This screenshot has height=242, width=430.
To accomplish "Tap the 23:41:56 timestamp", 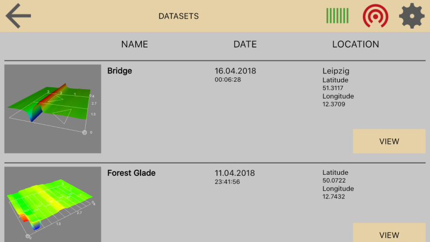I will (x=227, y=182).
